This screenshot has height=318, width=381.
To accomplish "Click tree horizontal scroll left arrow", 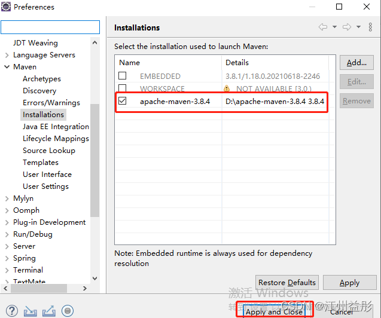I will coord(5,288).
